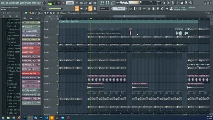
Task: Click the render/export audio icon
Action: click(186, 3)
